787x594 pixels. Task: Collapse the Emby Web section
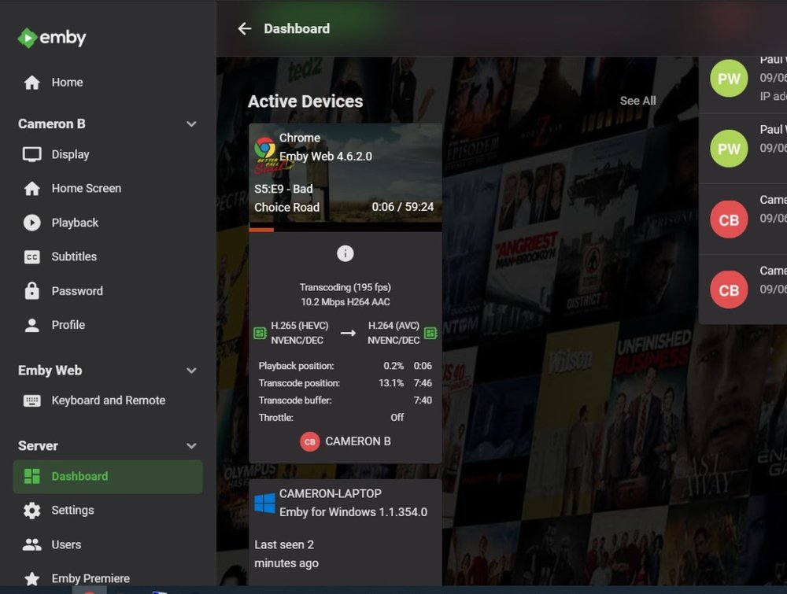191,370
